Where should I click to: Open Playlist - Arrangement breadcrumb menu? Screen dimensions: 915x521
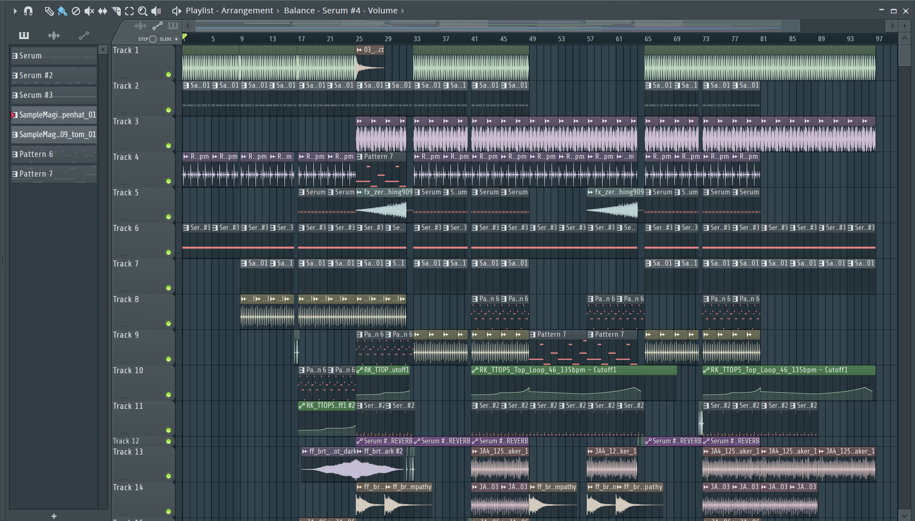pyautogui.click(x=229, y=11)
